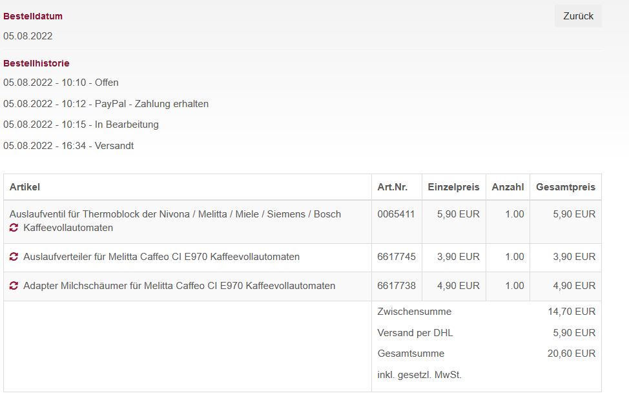Click the Versandt history entry
The height and width of the screenshot is (400, 629).
point(68,146)
